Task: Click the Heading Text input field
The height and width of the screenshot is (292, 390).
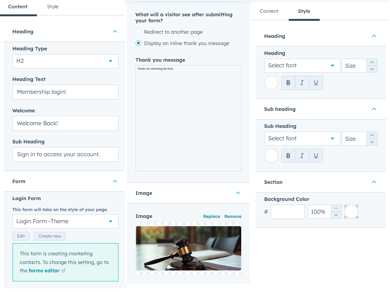Action: click(66, 92)
